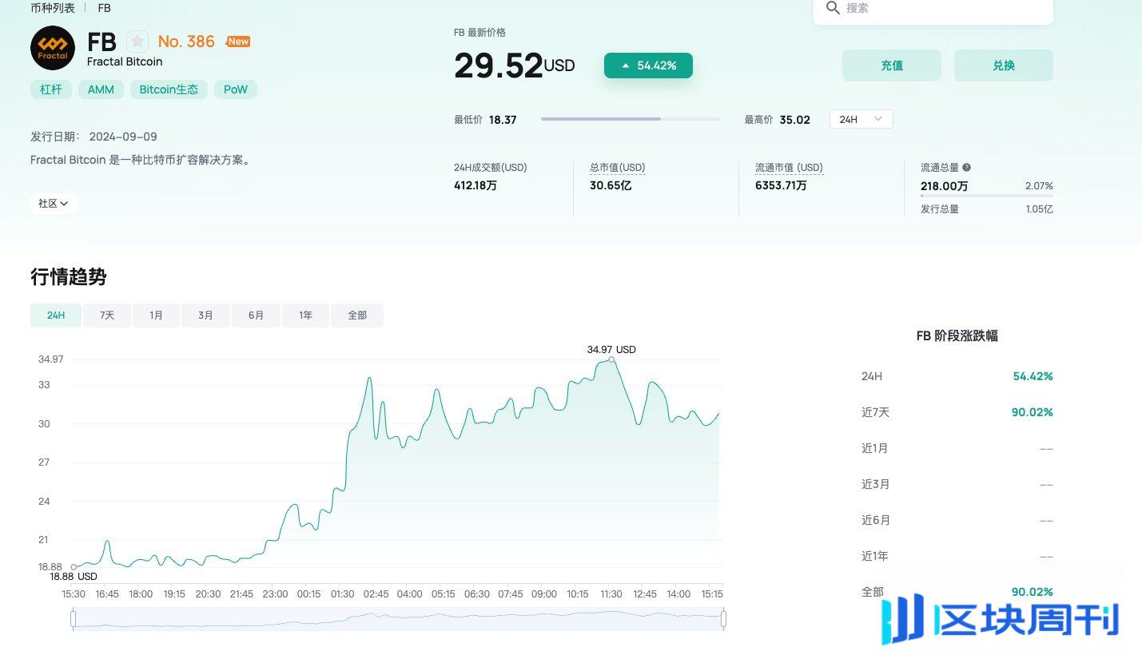
Task: Focus the 搜索 search field
Action: [x=933, y=9]
